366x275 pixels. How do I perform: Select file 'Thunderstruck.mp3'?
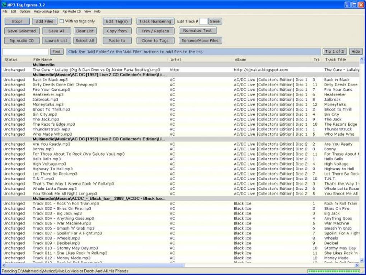180,129
